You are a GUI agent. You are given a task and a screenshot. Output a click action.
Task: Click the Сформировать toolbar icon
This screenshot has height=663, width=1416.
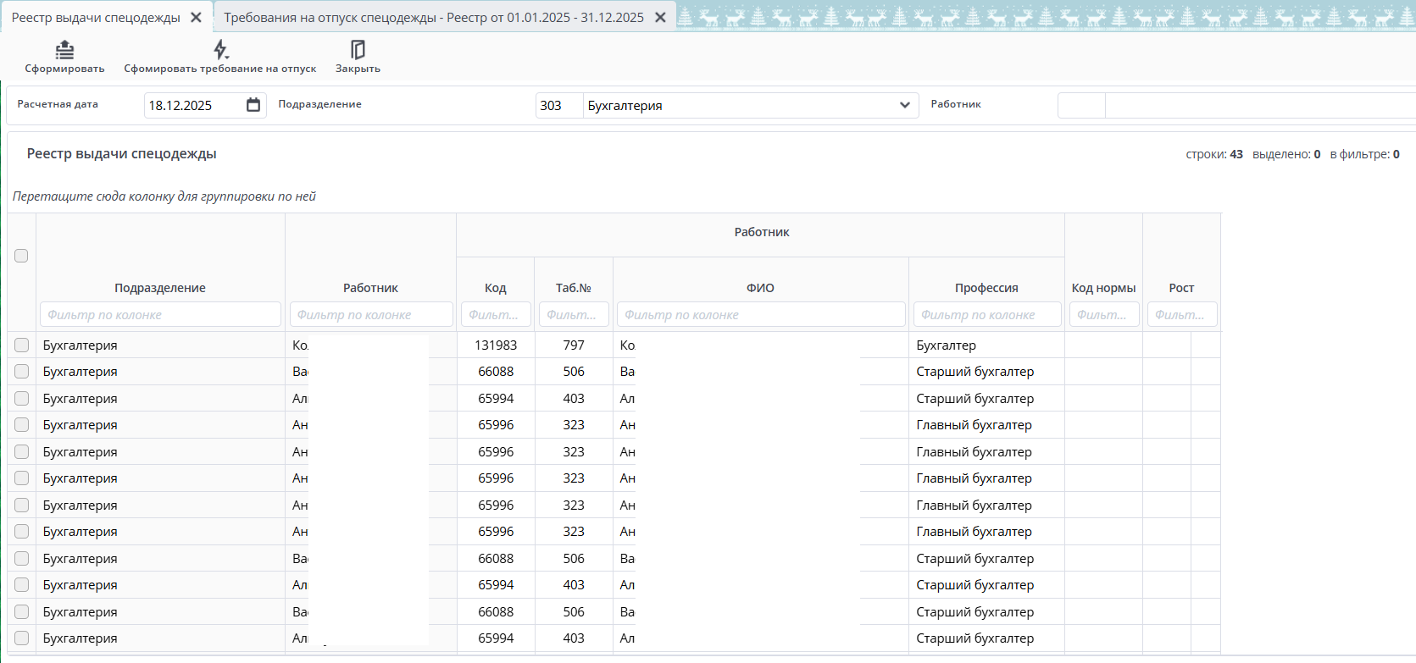(x=64, y=50)
